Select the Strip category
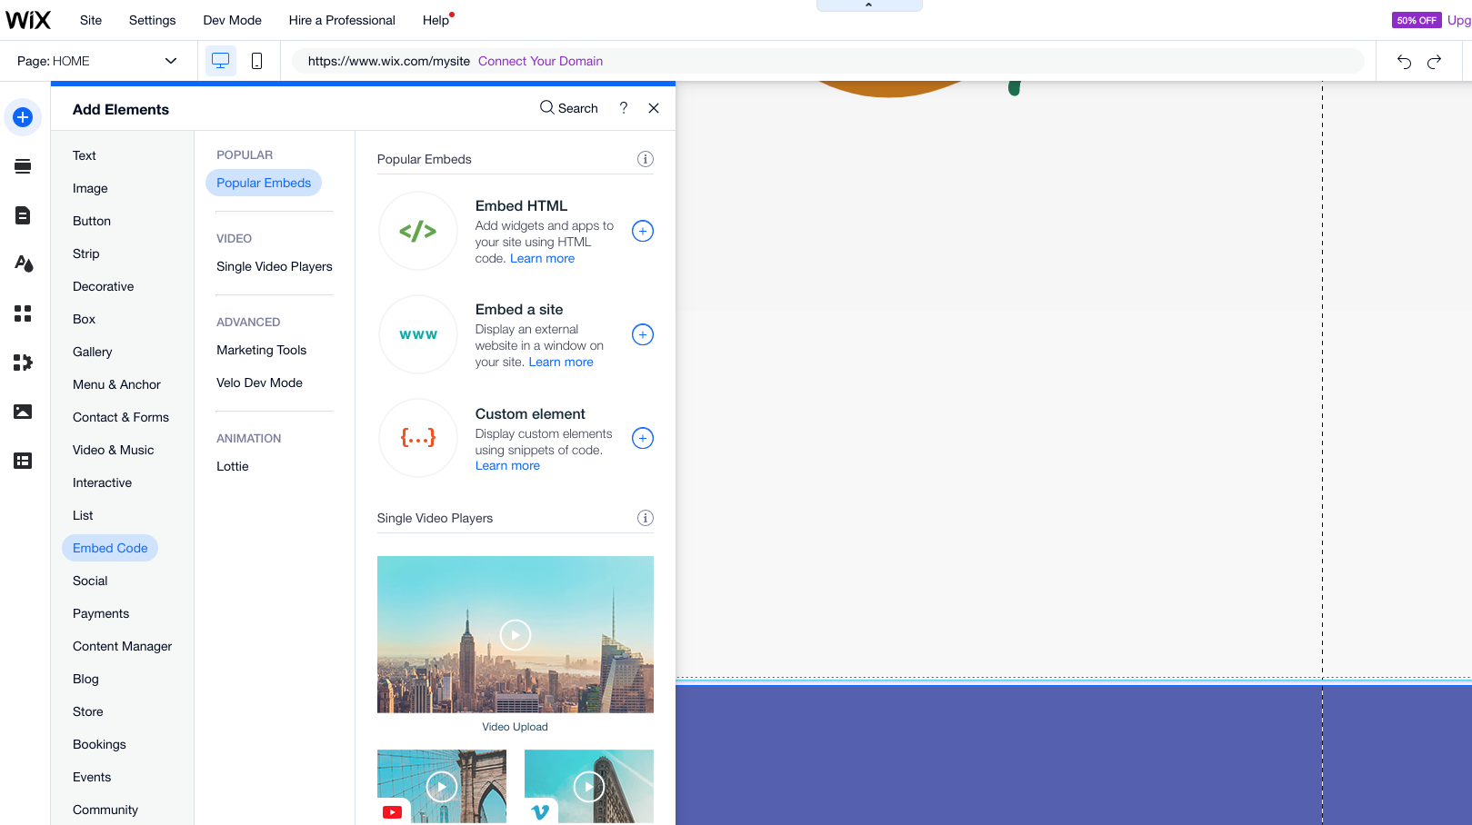1472x825 pixels. (86, 253)
